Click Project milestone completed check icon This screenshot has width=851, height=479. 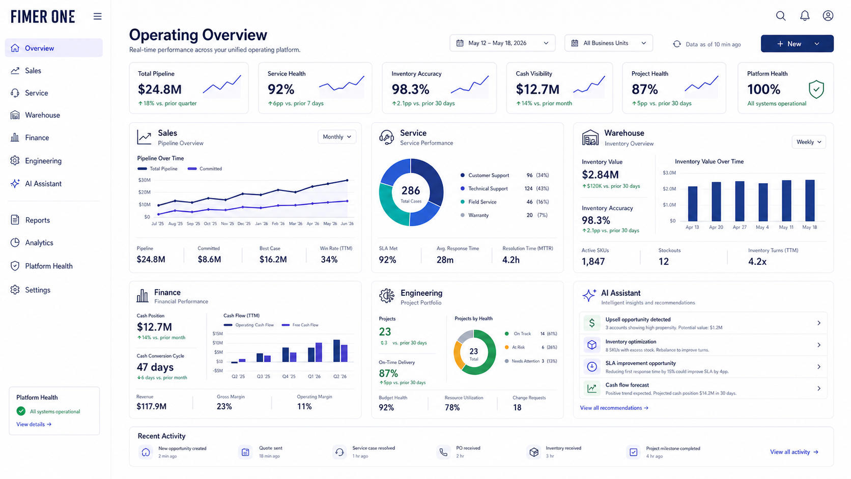(633, 452)
